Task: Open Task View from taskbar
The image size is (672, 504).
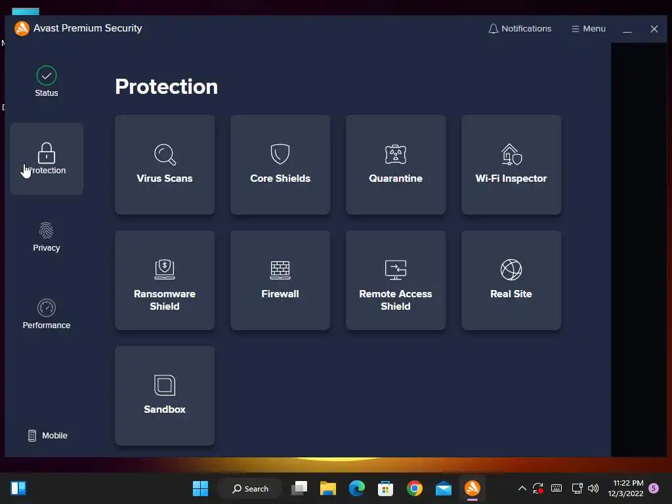Action: click(x=299, y=488)
